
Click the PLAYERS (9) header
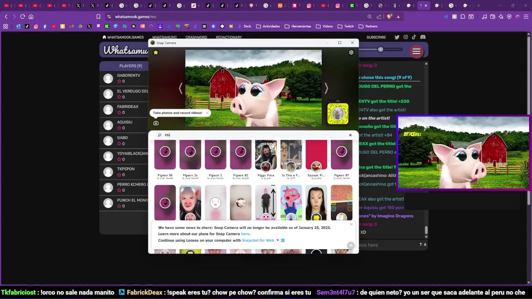coord(131,66)
